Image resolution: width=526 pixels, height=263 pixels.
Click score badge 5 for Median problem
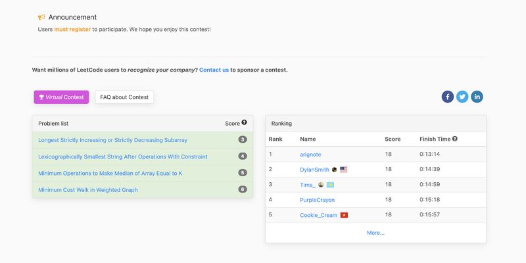coord(243,173)
